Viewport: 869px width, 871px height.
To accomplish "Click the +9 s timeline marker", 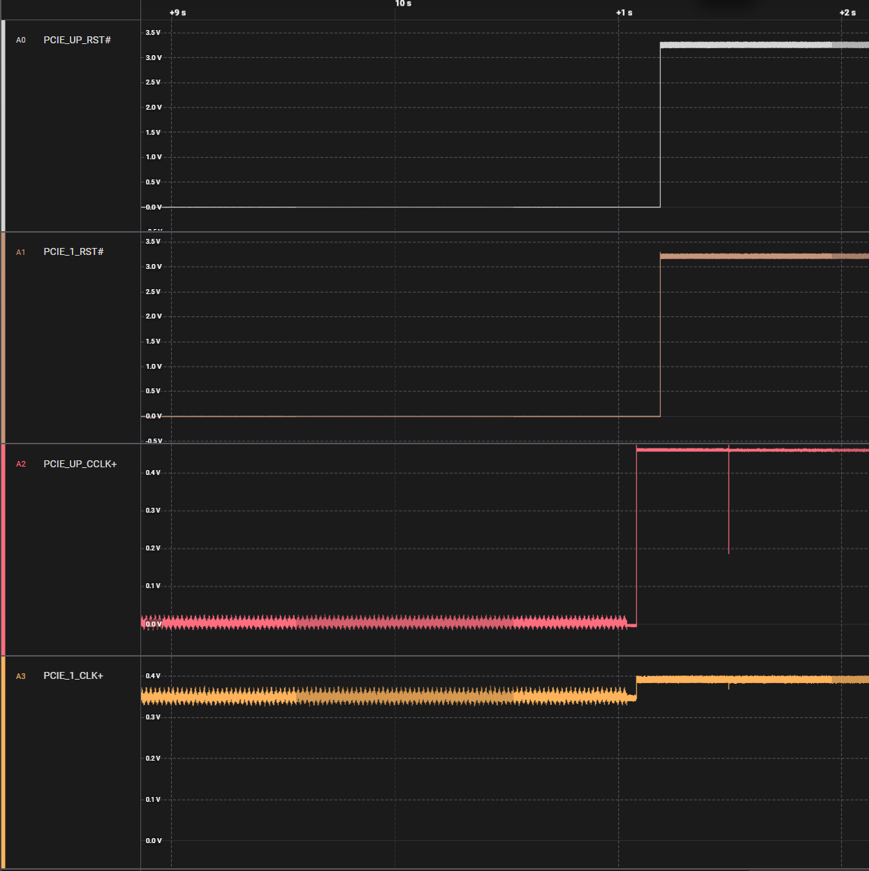I will (x=177, y=13).
